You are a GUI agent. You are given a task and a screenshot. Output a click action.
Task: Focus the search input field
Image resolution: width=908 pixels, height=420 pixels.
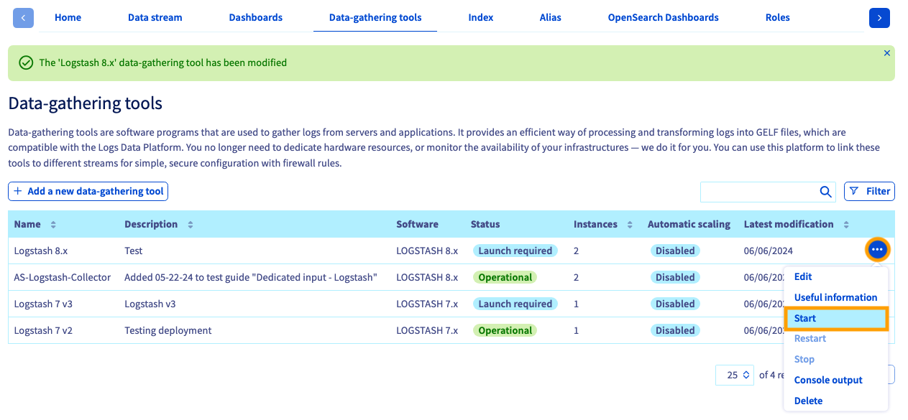pos(758,192)
